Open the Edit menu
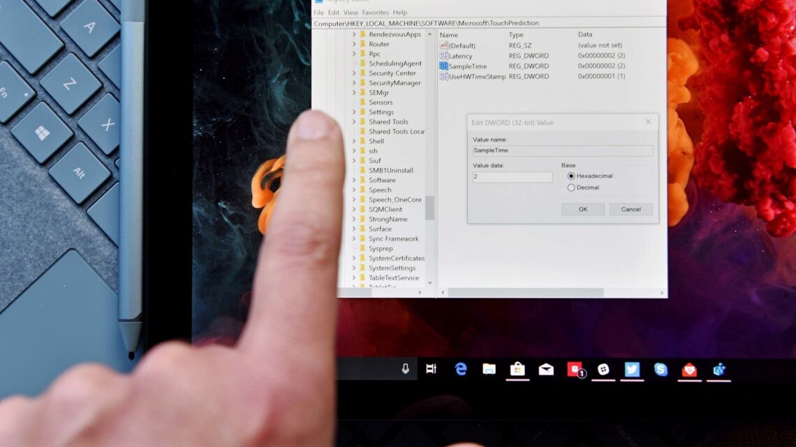Viewport: 796px width, 447px height. point(334,12)
